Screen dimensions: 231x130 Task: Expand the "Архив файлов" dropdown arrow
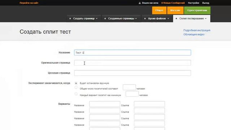point(168,18)
